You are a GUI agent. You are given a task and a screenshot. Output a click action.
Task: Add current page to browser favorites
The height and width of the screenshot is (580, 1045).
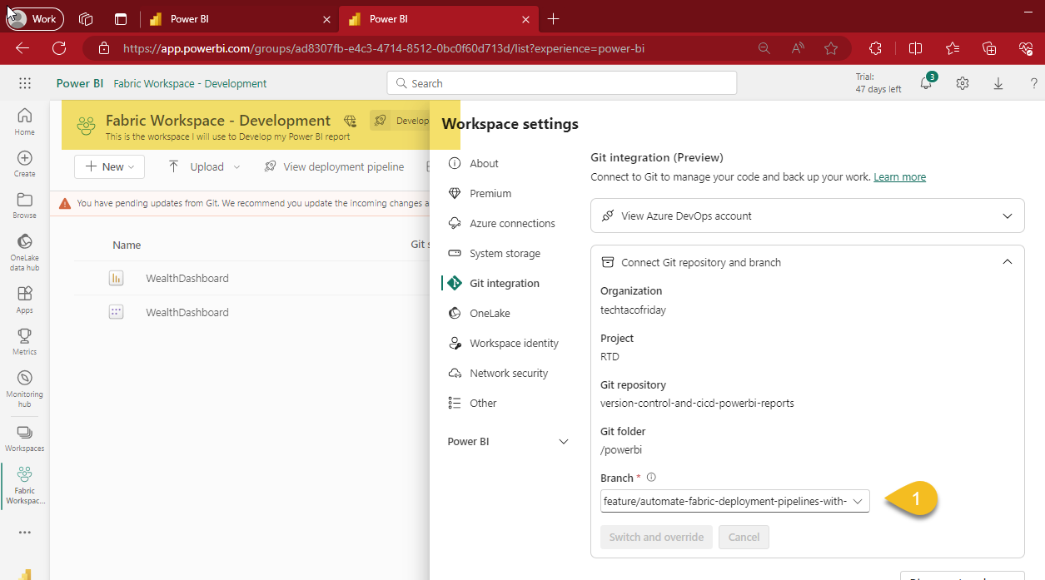coord(831,48)
